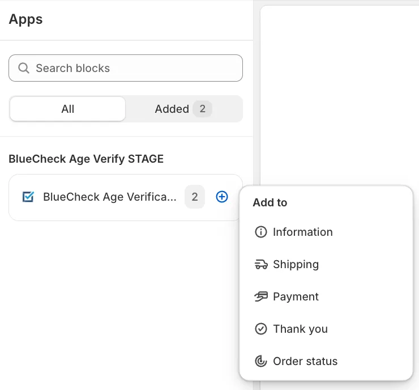
Task: Select Thank you in Add to menu
Action: 326,329
